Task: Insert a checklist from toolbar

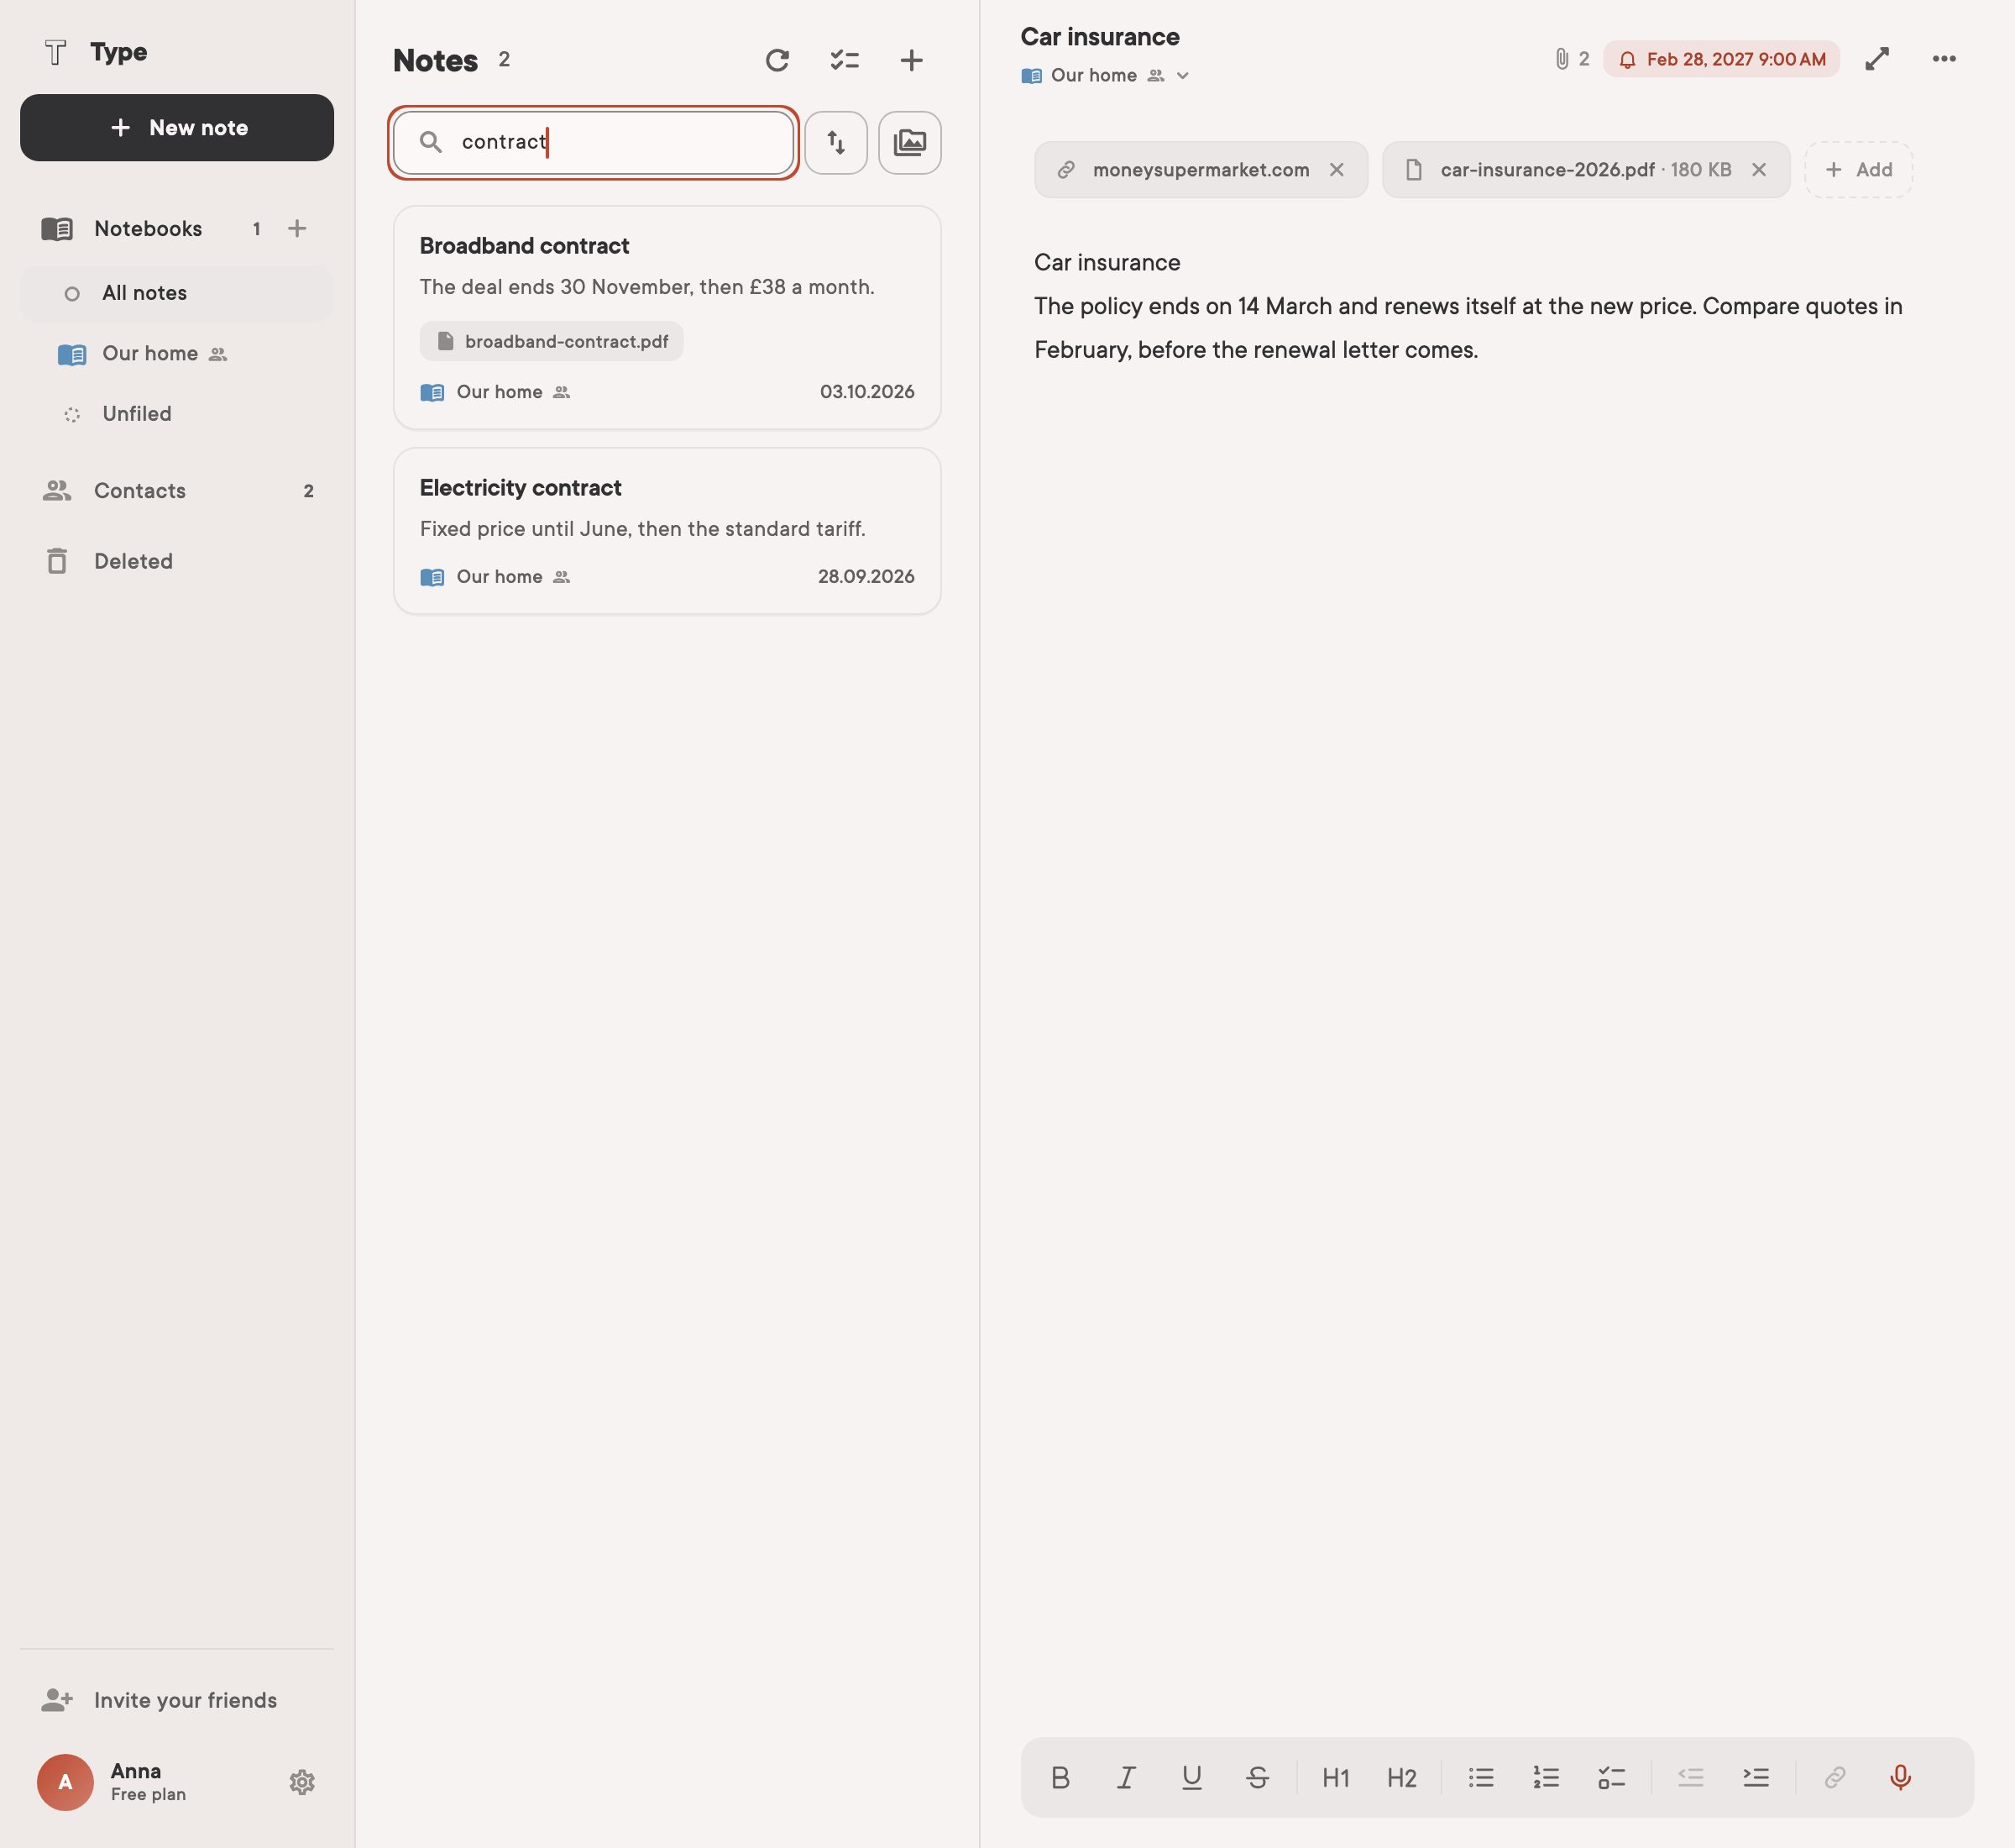Action: (x=1611, y=1777)
